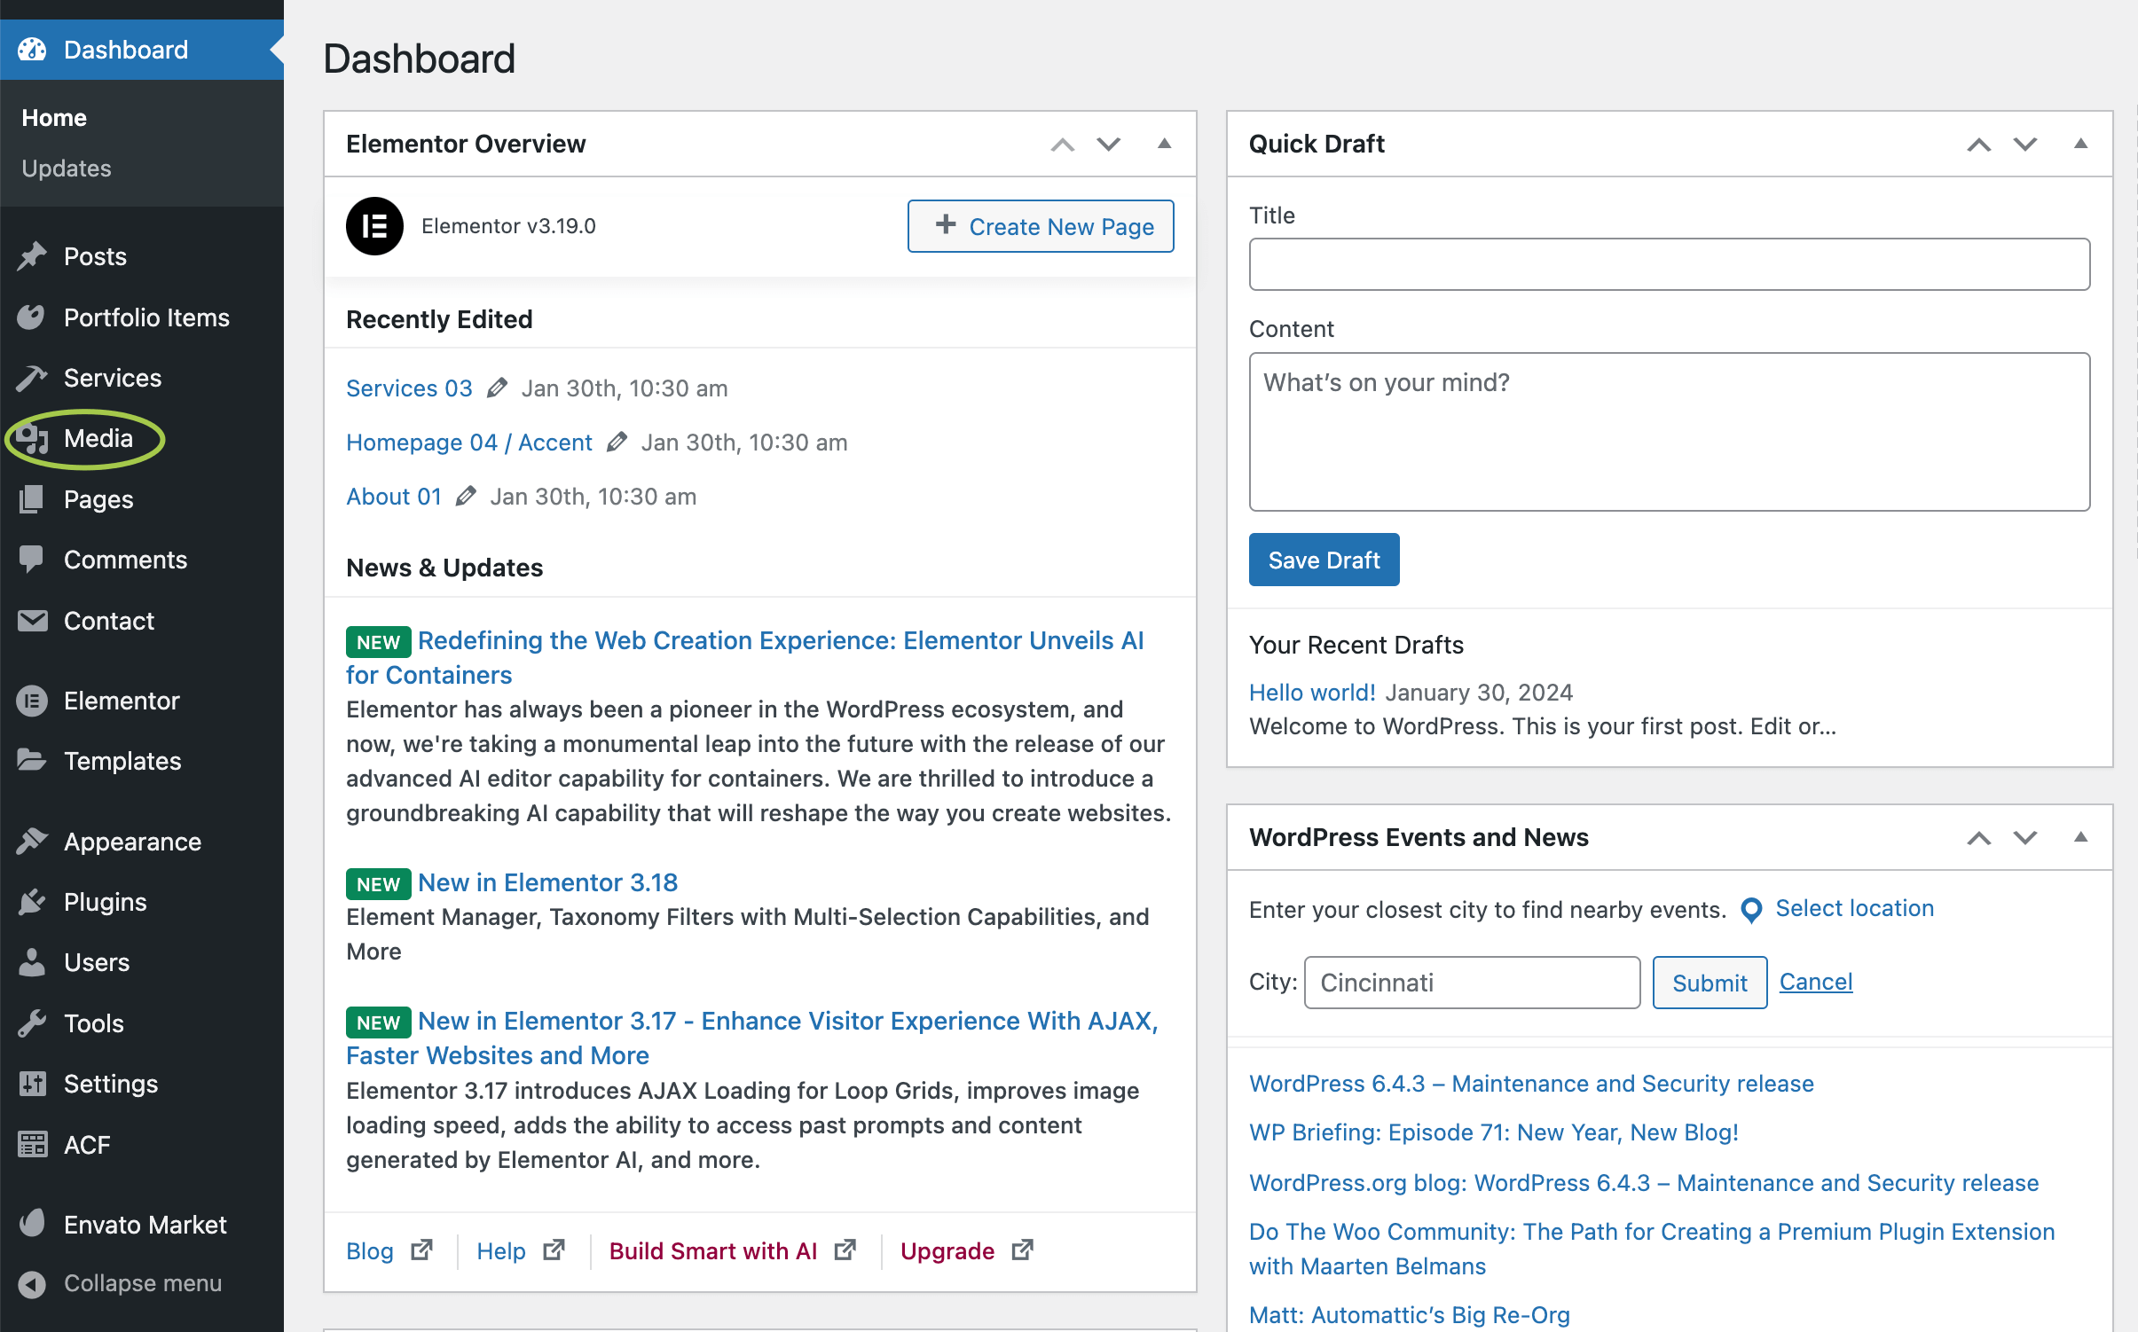Click the Select location pin icon
Image resolution: width=2138 pixels, height=1332 pixels.
coord(1751,910)
